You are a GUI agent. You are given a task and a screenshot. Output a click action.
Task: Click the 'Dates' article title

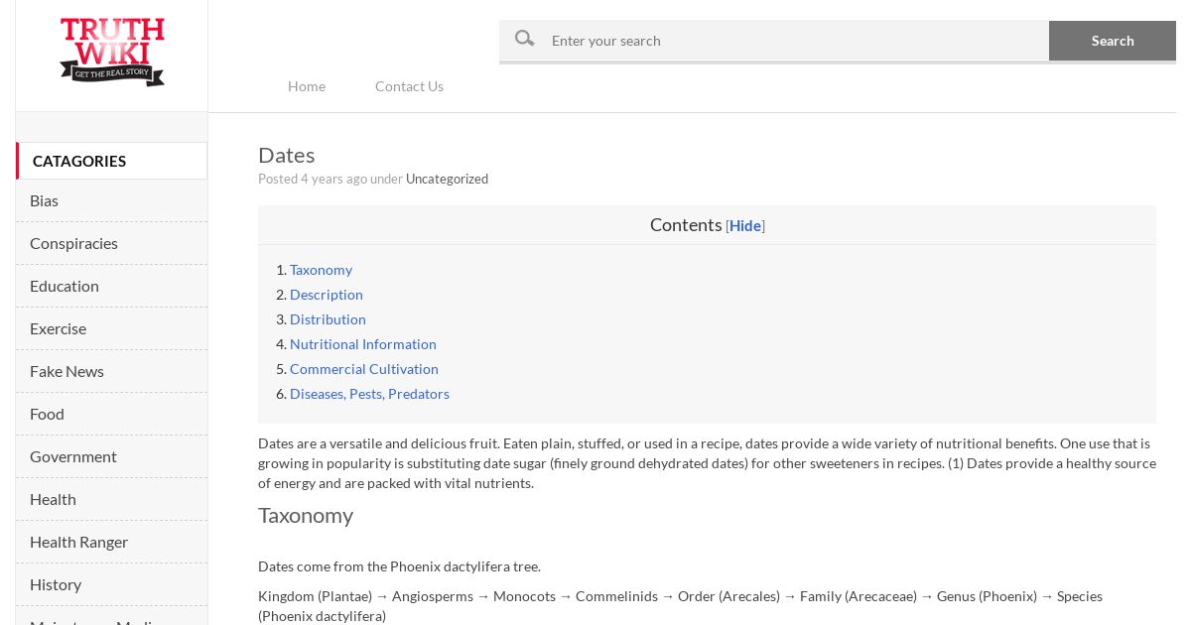click(x=286, y=155)
